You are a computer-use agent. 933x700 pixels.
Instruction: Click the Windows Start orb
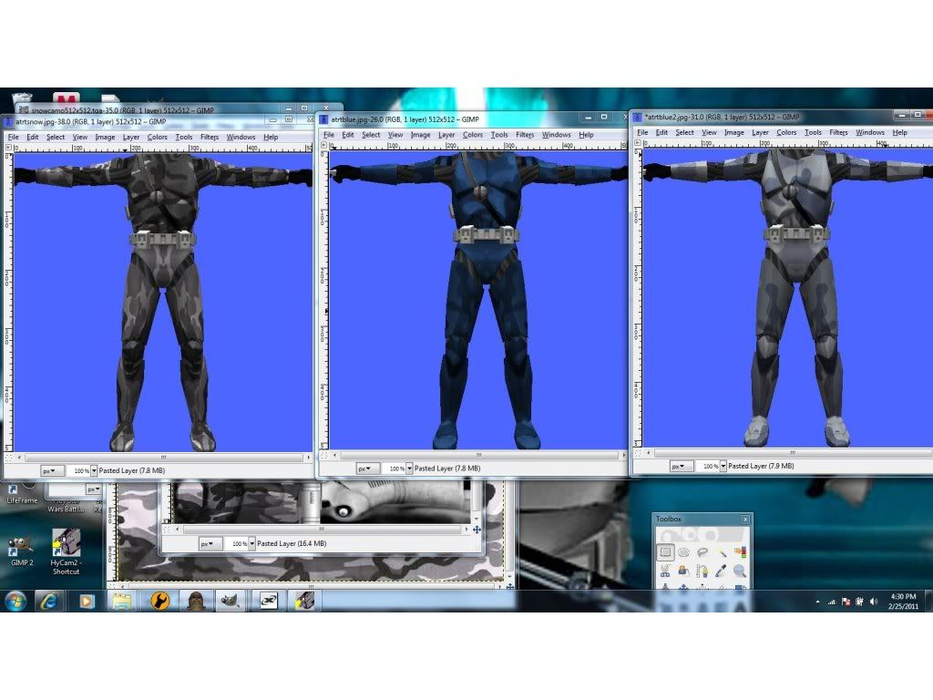tap(15, 602)
